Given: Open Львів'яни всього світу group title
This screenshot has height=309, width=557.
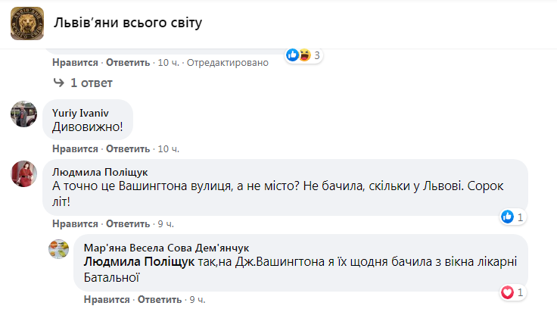Looking at the screenshot, I should 128,23.
